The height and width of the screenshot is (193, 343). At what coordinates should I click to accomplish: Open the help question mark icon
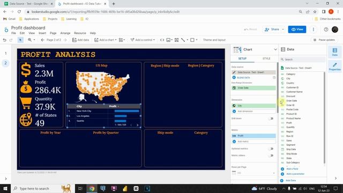click(326, 29)
